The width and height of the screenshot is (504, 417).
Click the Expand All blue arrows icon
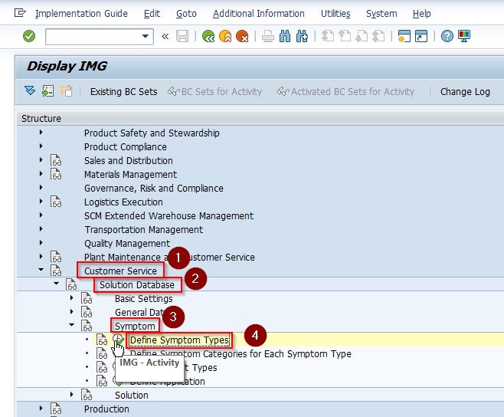pos(30,90)
